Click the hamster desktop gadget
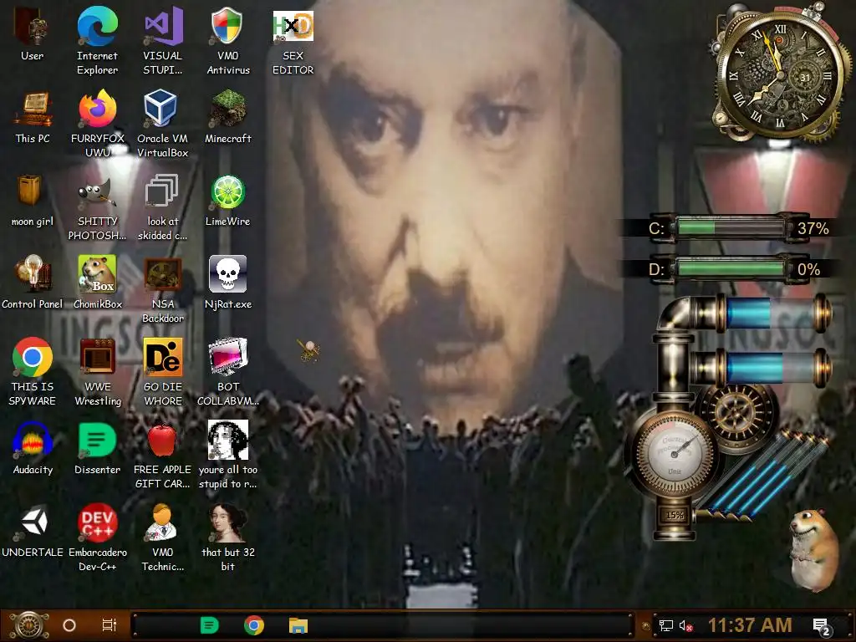The width and height of the screenshot is (856, 642). tap(814, 552)
